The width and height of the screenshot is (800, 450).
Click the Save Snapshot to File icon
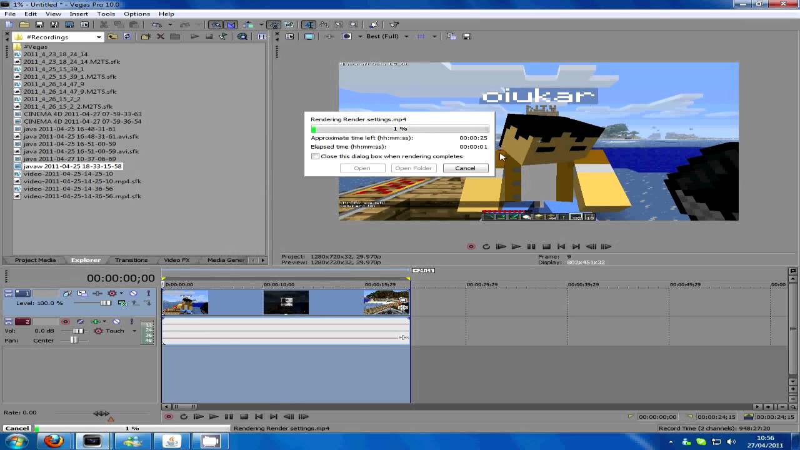tap(467, 36)
